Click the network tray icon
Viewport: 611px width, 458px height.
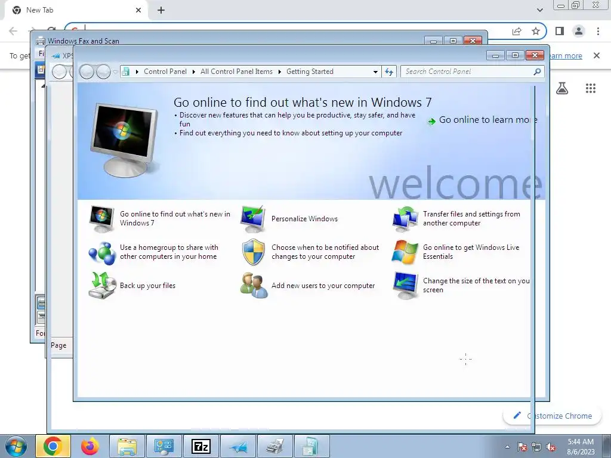536,447
